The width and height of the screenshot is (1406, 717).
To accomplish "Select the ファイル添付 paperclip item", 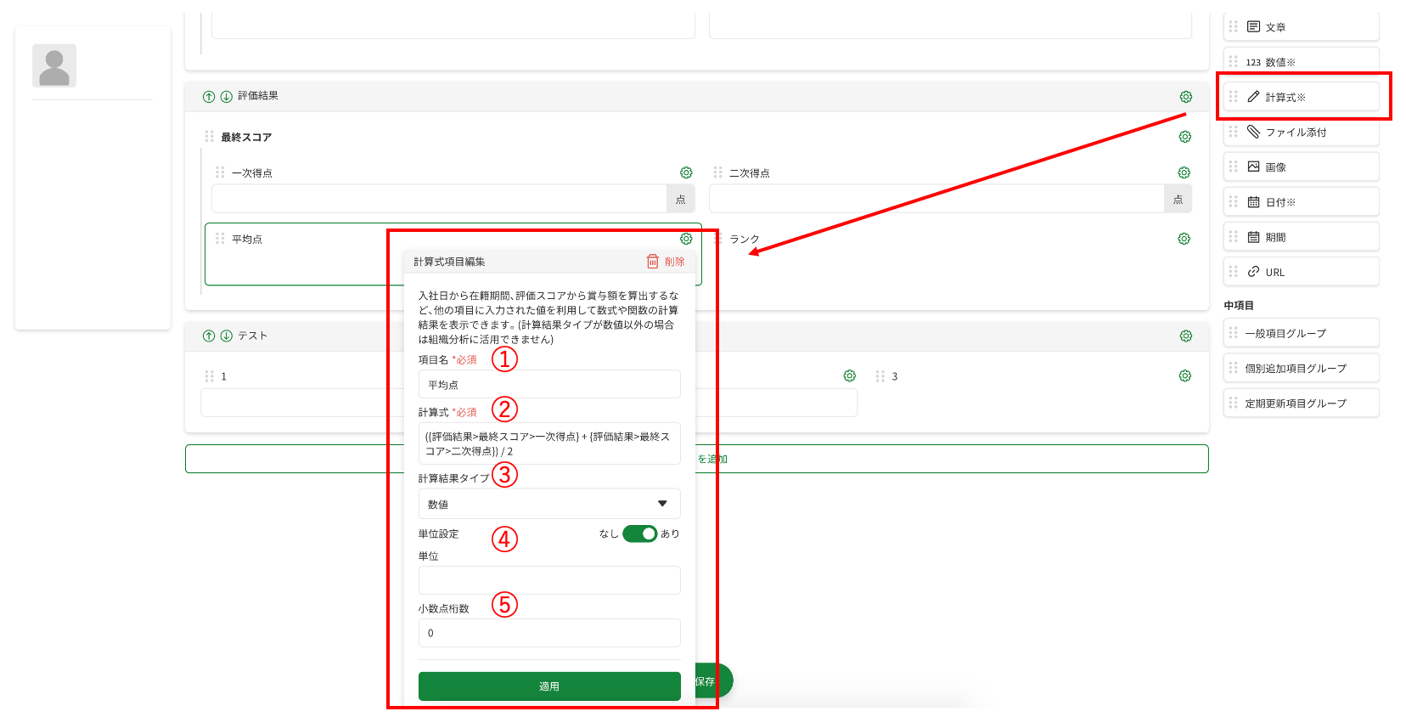I will pyautogui.click(x=1302, y=132).
